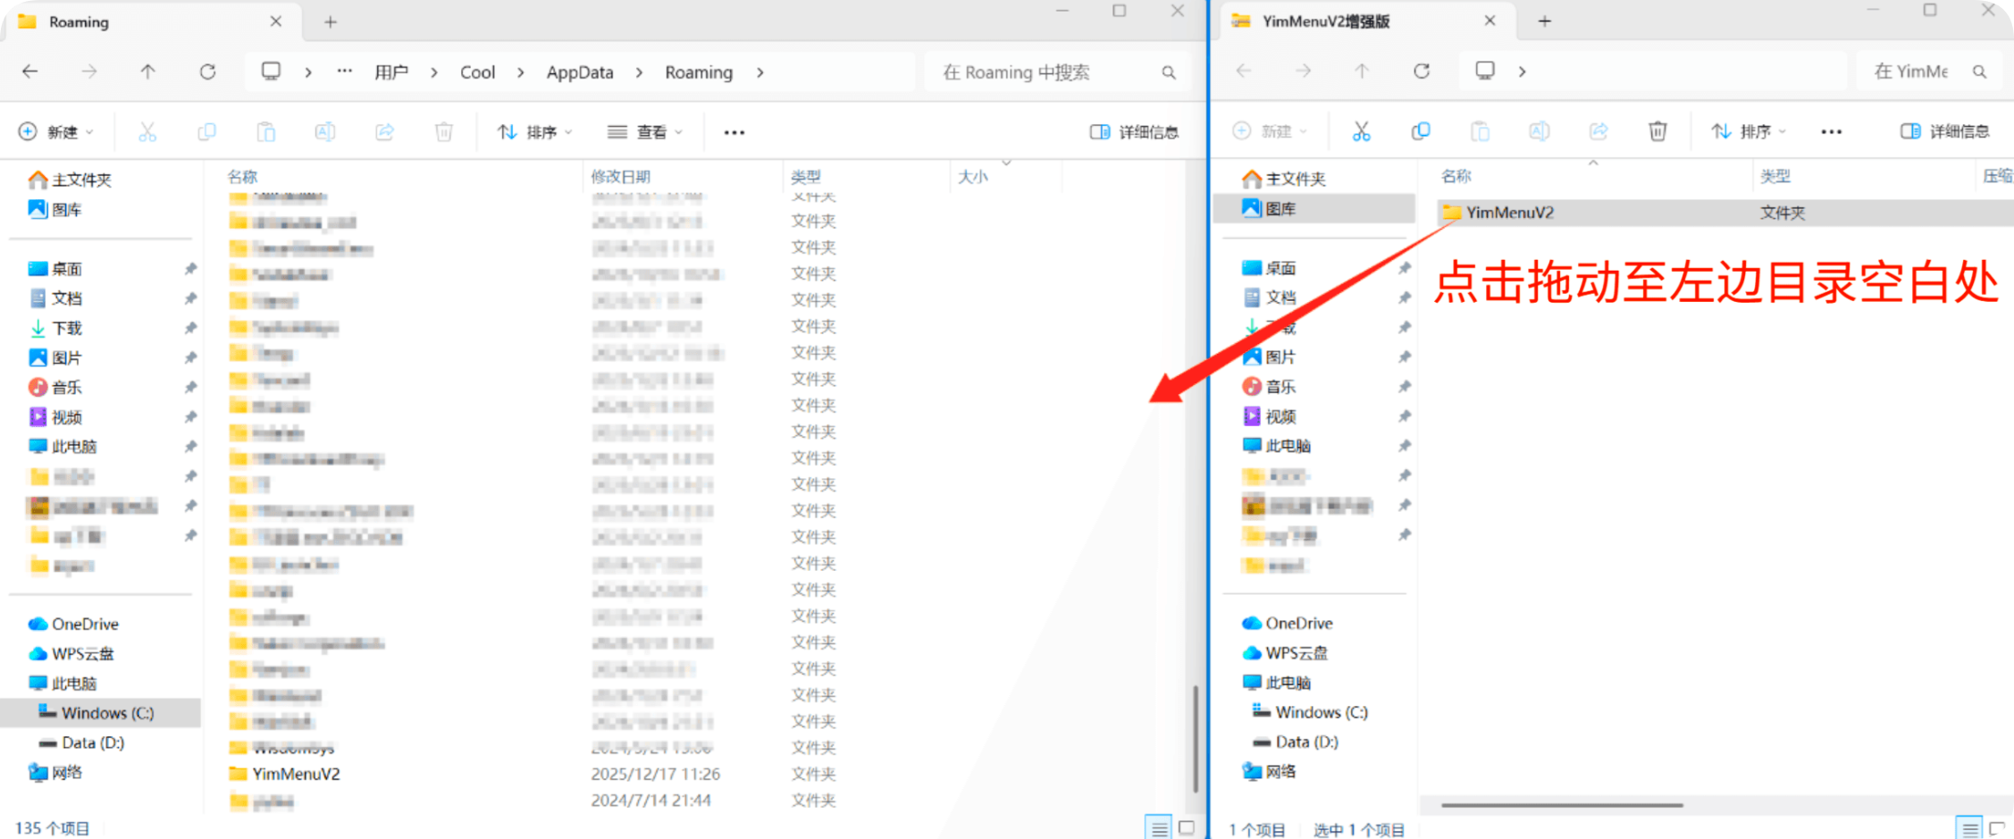This screenshot has width=2014, height=839.
Task: Refresh the Roaming folder view
Action: [x=207, y=71]
